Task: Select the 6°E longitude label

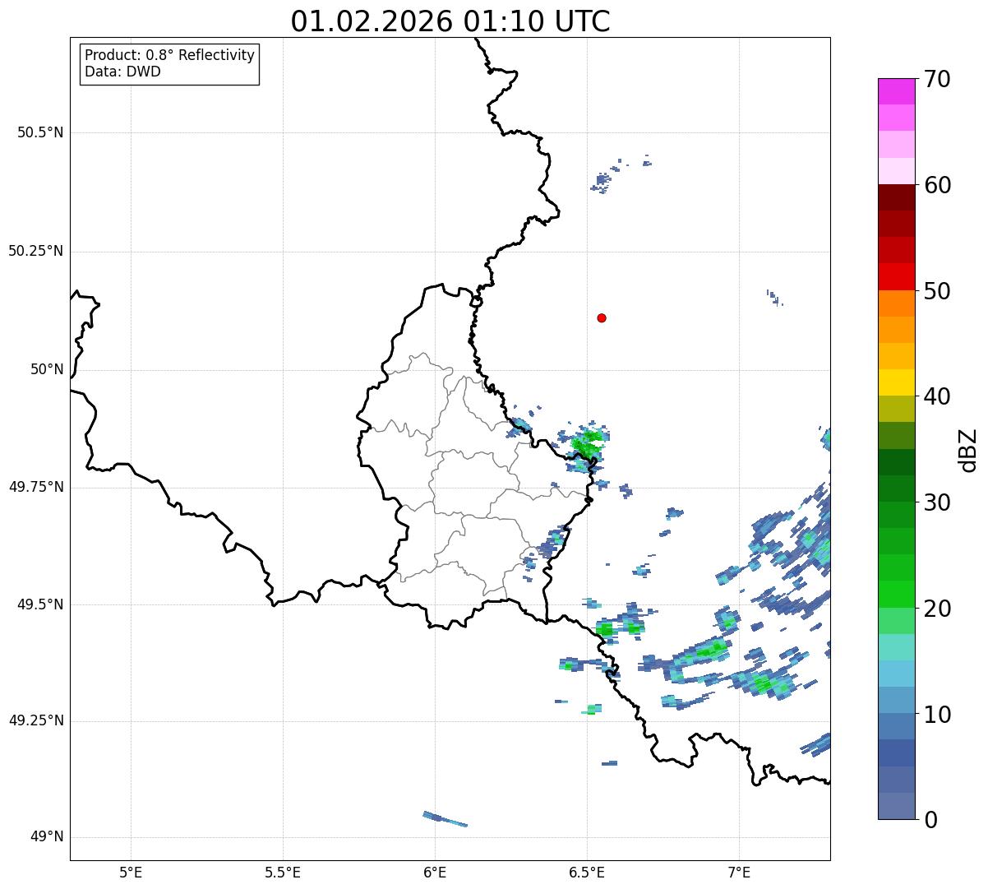Action: tap(435, 872)
